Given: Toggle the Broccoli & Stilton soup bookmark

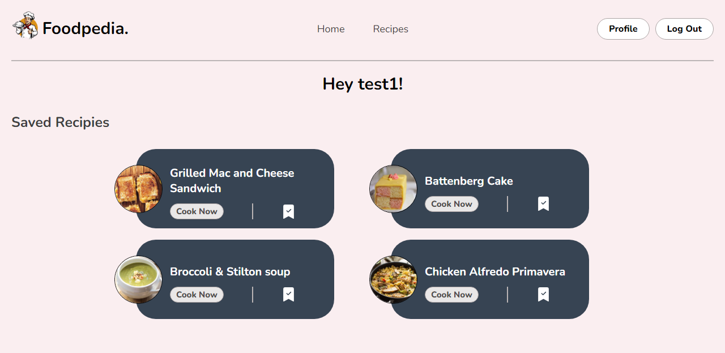Looking at the screenshot, I should [289, 294].
